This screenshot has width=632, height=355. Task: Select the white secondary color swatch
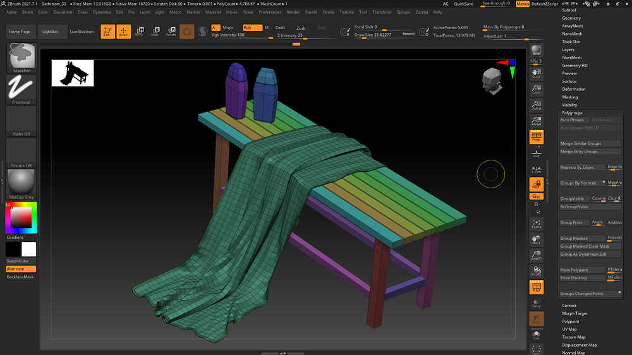tap(28, 250)
